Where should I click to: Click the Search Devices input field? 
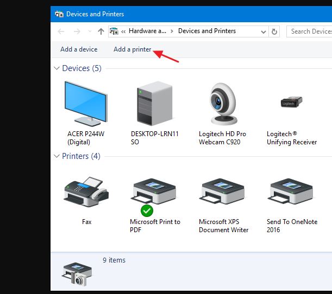(x=309, y=31)
